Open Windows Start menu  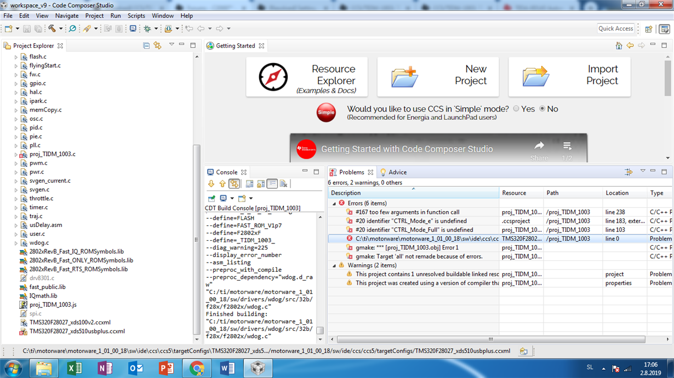(13, 369)
